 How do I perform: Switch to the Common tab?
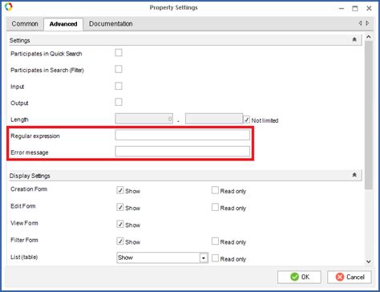[25, 24]
